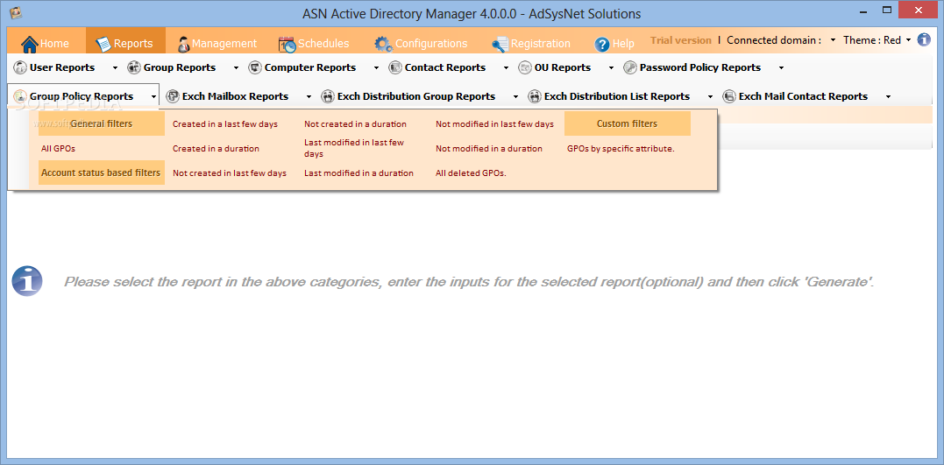
Task: Expand the OU Reports dropdown arrow
Action: [x=611, y=68]
